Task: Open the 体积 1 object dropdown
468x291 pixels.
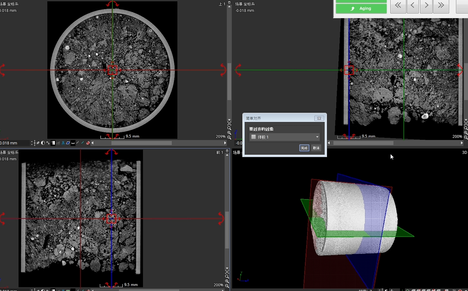Action: pos(284,137)
